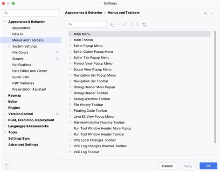
Task: Click the vertical scrollbar of the actions list
Action: (x=215, y=87)
